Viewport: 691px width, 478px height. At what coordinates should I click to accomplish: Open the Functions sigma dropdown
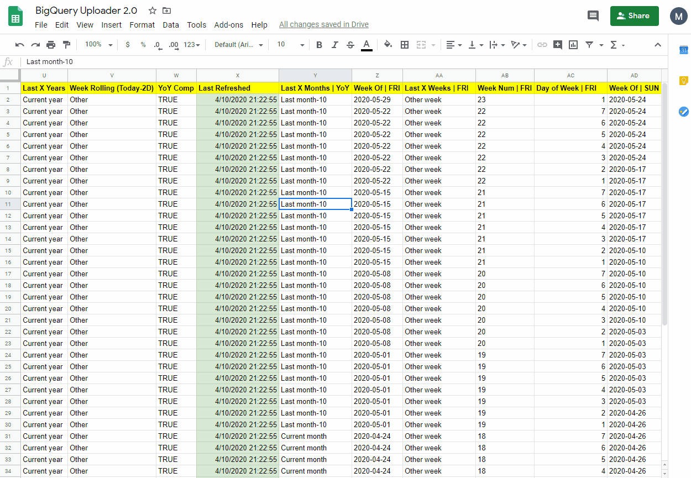[617, 45]
